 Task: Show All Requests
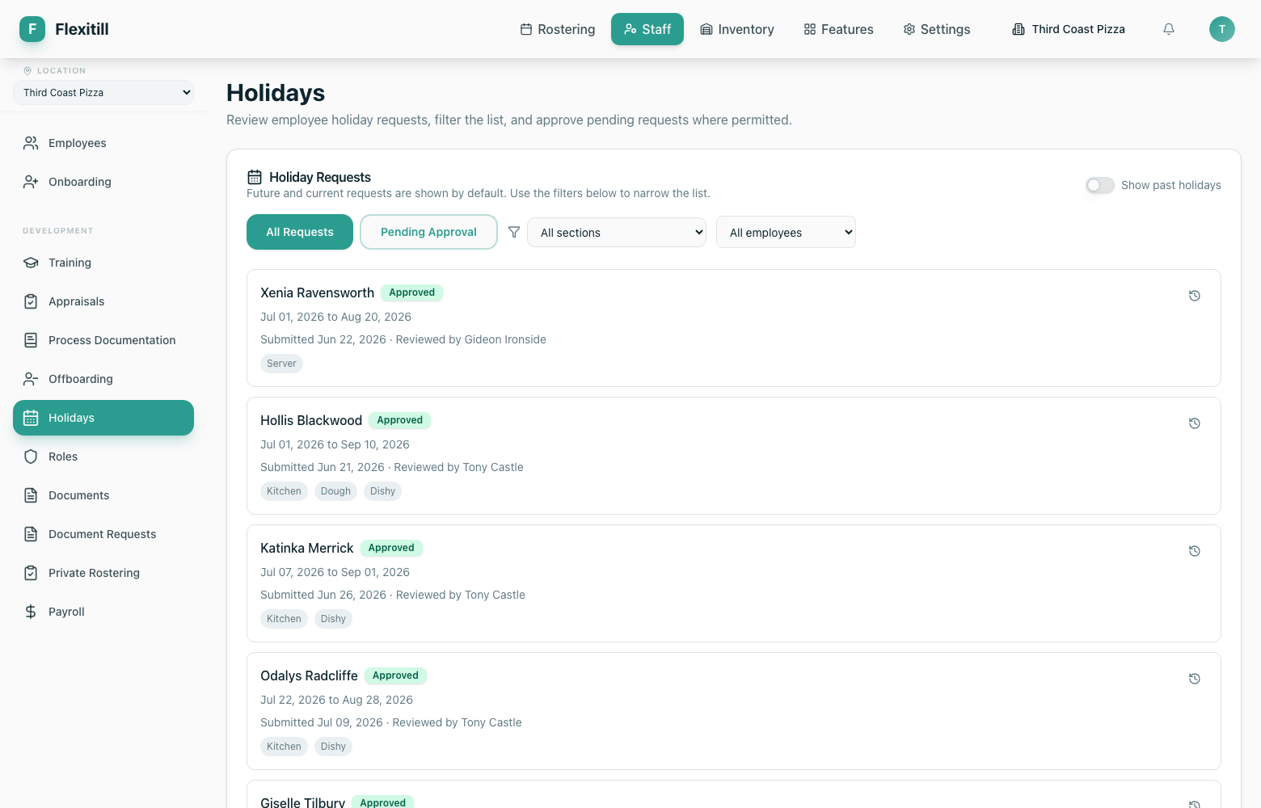300,232
